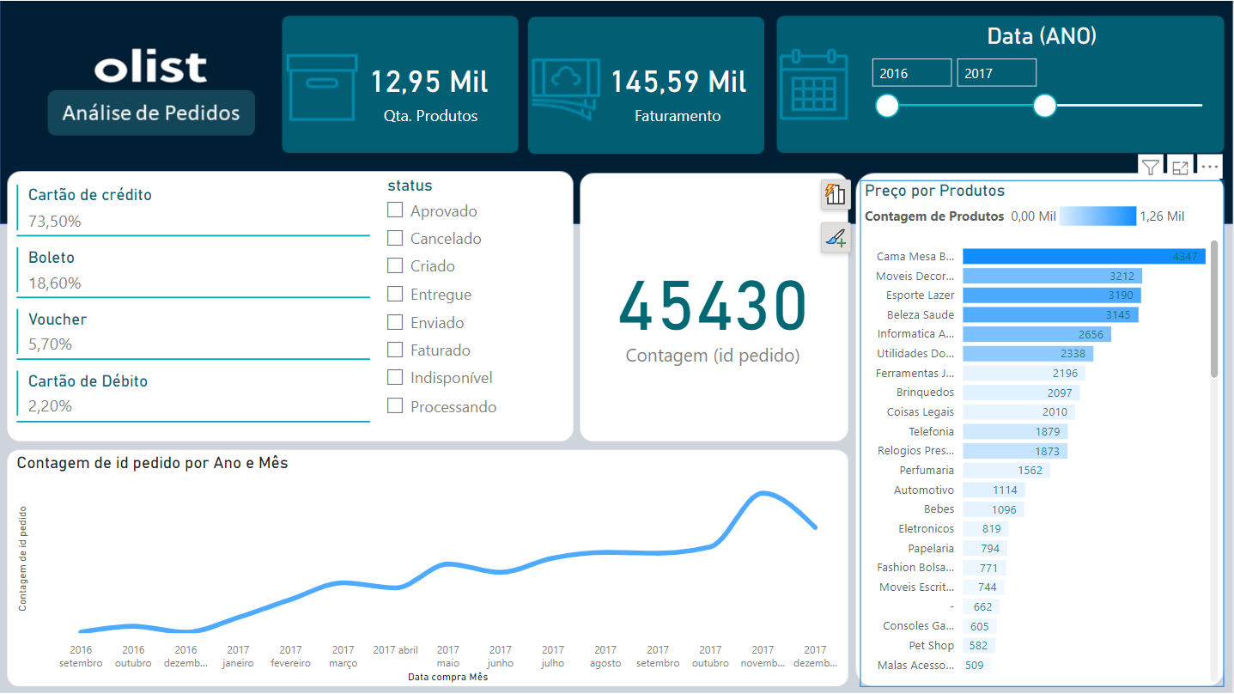Screen dimensions: 1234x694
Task: Check the Aprovado status checkbox
Action: (x=395, y=210)
